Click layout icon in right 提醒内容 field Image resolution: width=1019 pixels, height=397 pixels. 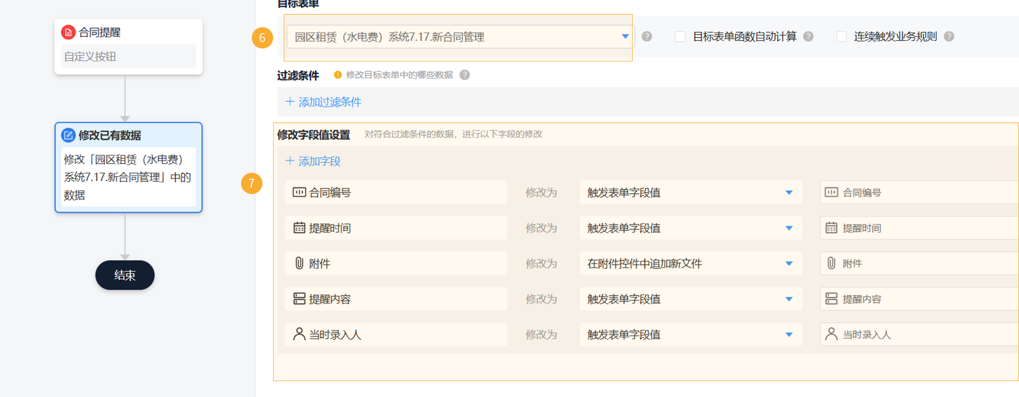click(831, 299)
